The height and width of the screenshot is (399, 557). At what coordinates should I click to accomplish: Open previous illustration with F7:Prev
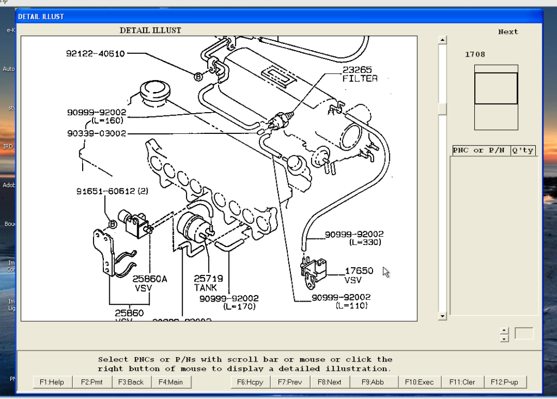click(x=290, y=382)
